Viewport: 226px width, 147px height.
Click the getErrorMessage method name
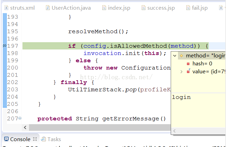pos(131,119)
